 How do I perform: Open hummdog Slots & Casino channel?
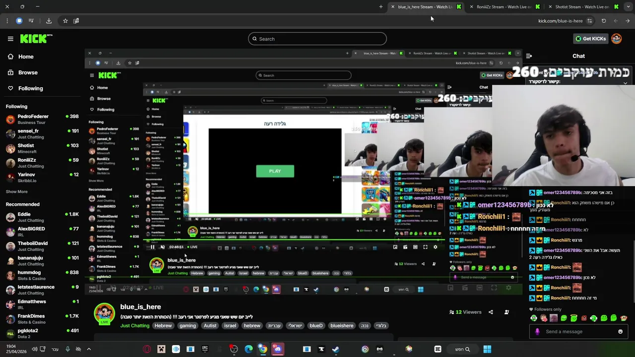pos(42,275)
